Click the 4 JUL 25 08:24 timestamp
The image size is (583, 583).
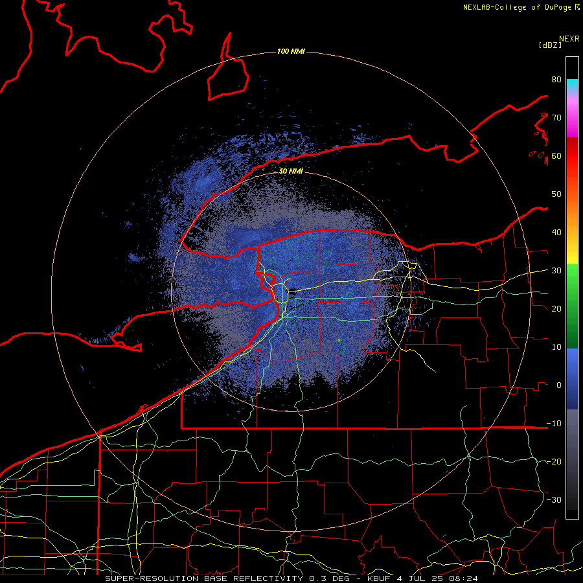click(x=437, y=578)
